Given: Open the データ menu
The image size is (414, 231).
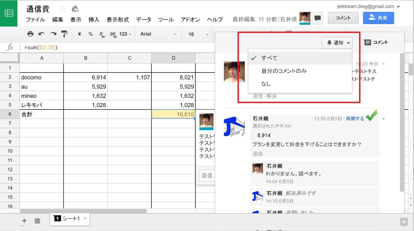Looking at the screenshot, I should 143,19.
